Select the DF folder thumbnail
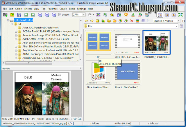Viewport: 186px width, 127px height. click(99, 43)
